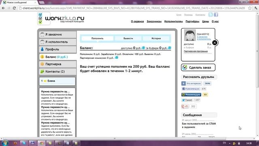This screenshot has width=259, height=146.
Task: Open the Twitter icon in page header
Action: coord(210,15)
